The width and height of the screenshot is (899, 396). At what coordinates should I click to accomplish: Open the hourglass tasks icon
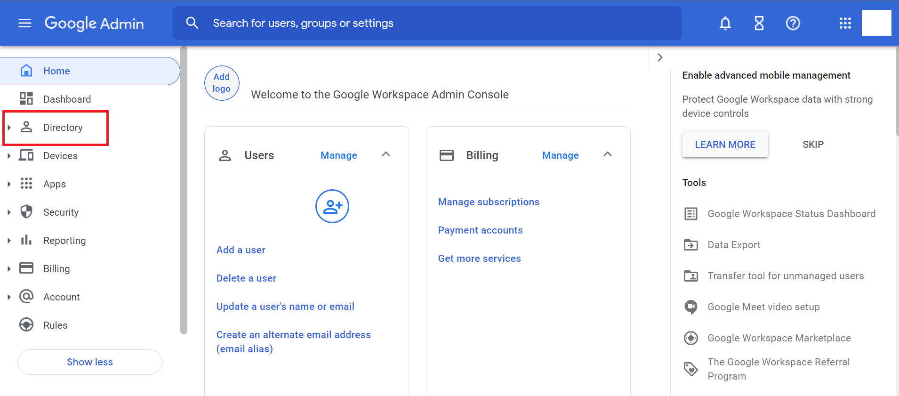coord(759,23)
